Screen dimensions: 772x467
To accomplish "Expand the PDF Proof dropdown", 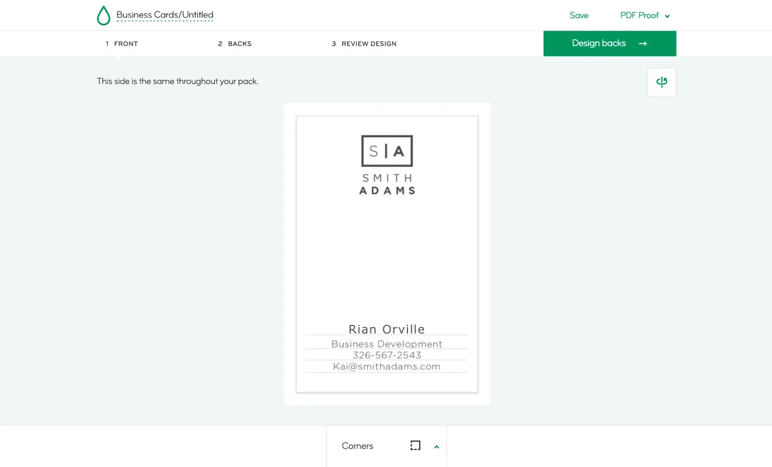I will pyautogui.click(x=645, y=16).
